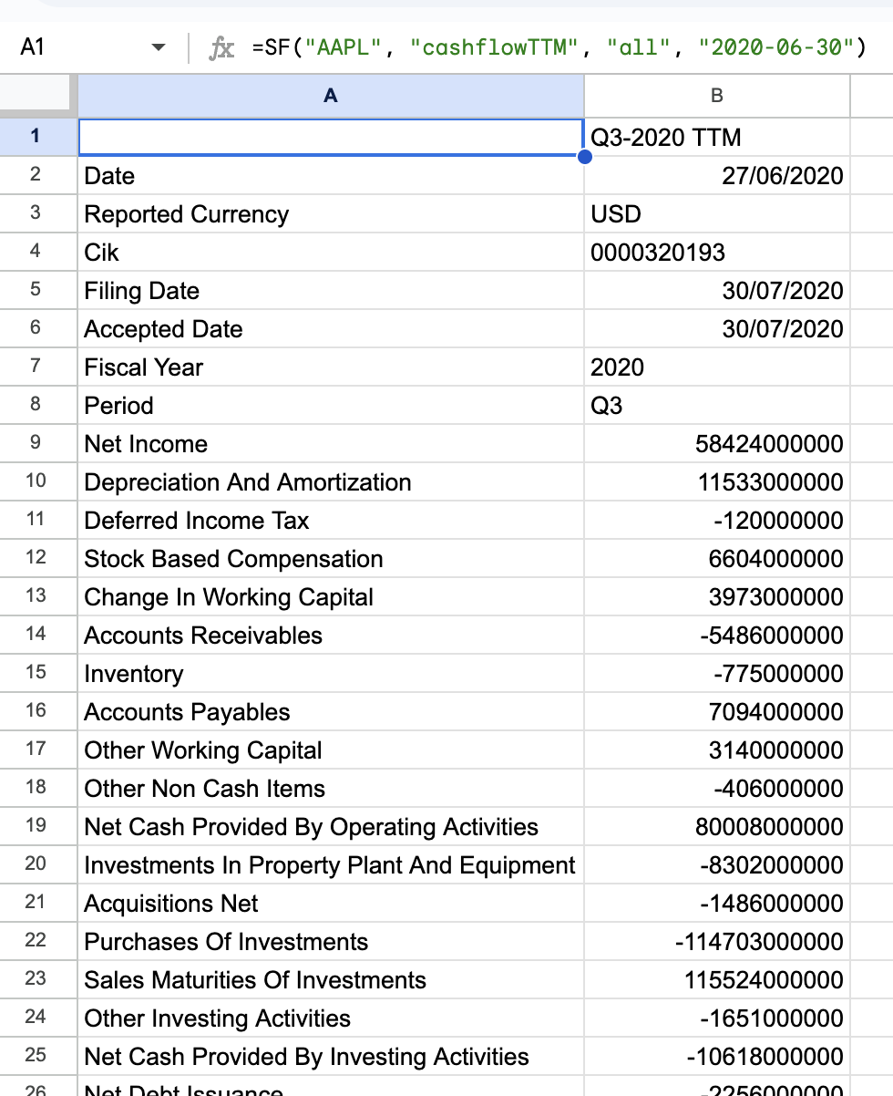Image resolution: width=893 pixels, height=1096 pixels.
Task: Click 'Purchases Of Investments' cell
Action: coord(331,941)
